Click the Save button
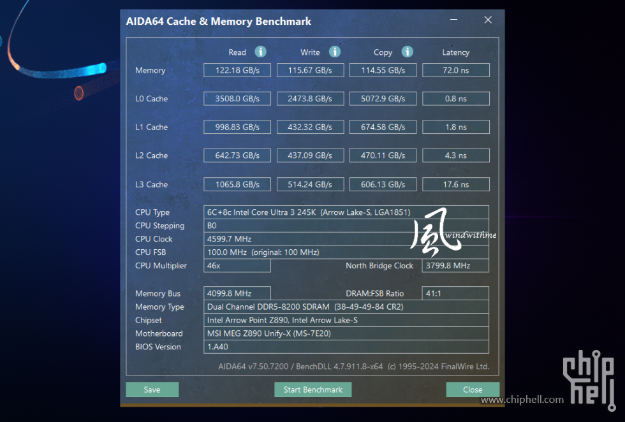Screen dimensions: 625x422 pyautogui.click(x=152, y=389)
